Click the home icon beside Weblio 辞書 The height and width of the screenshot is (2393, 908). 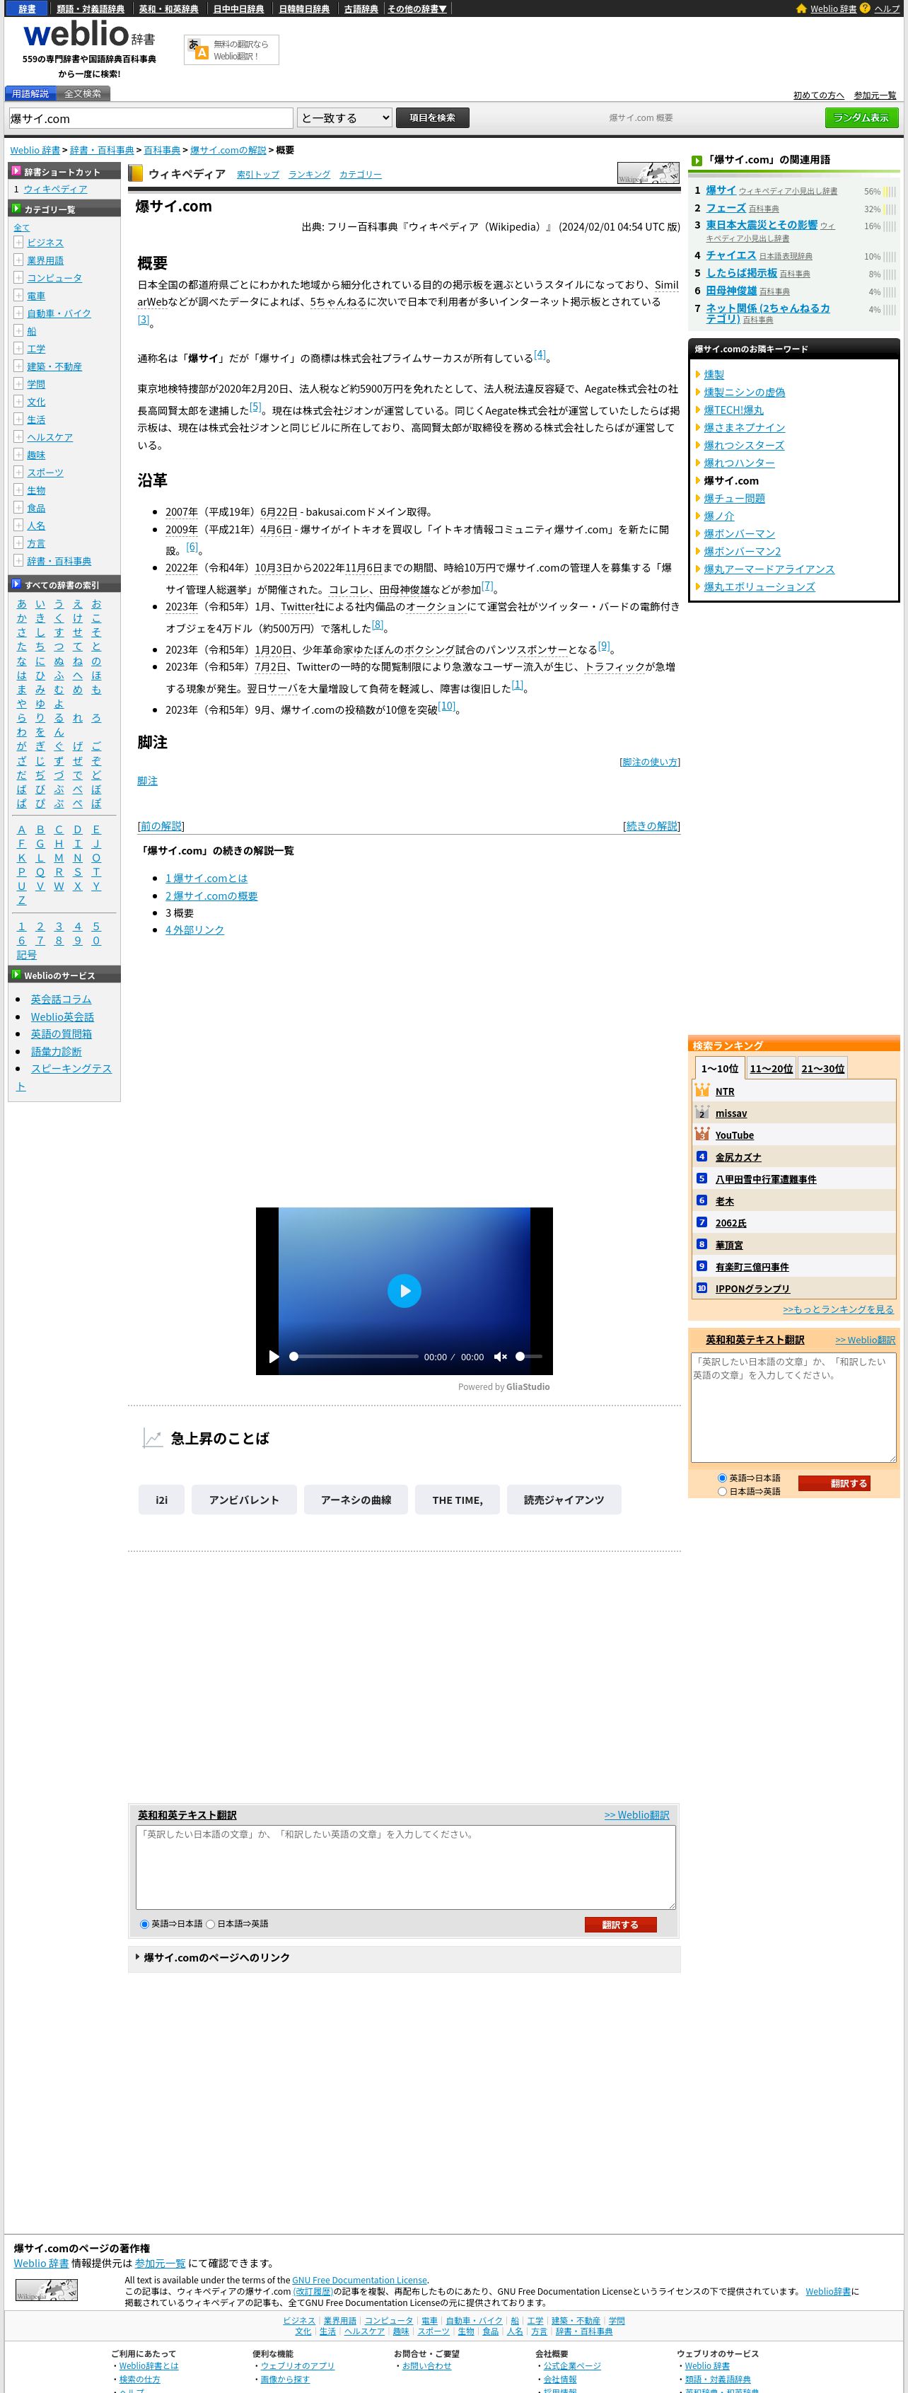[x=801, y=8]
